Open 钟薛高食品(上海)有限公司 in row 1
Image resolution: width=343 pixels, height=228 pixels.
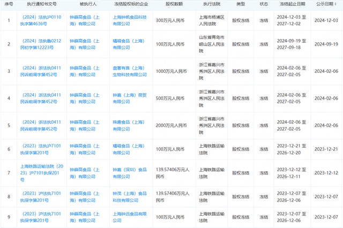pyautogui.click(x=85, y=20)
